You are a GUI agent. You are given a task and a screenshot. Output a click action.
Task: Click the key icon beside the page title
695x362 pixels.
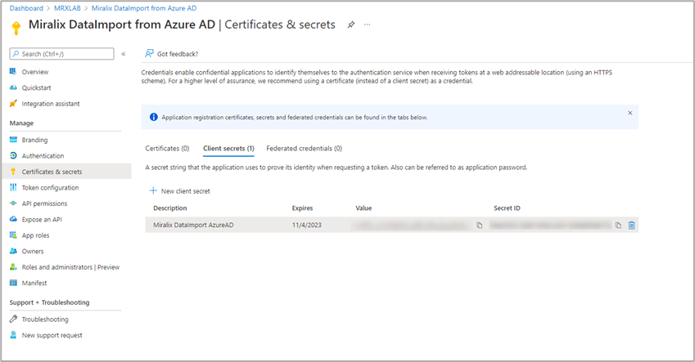(16, 28)
